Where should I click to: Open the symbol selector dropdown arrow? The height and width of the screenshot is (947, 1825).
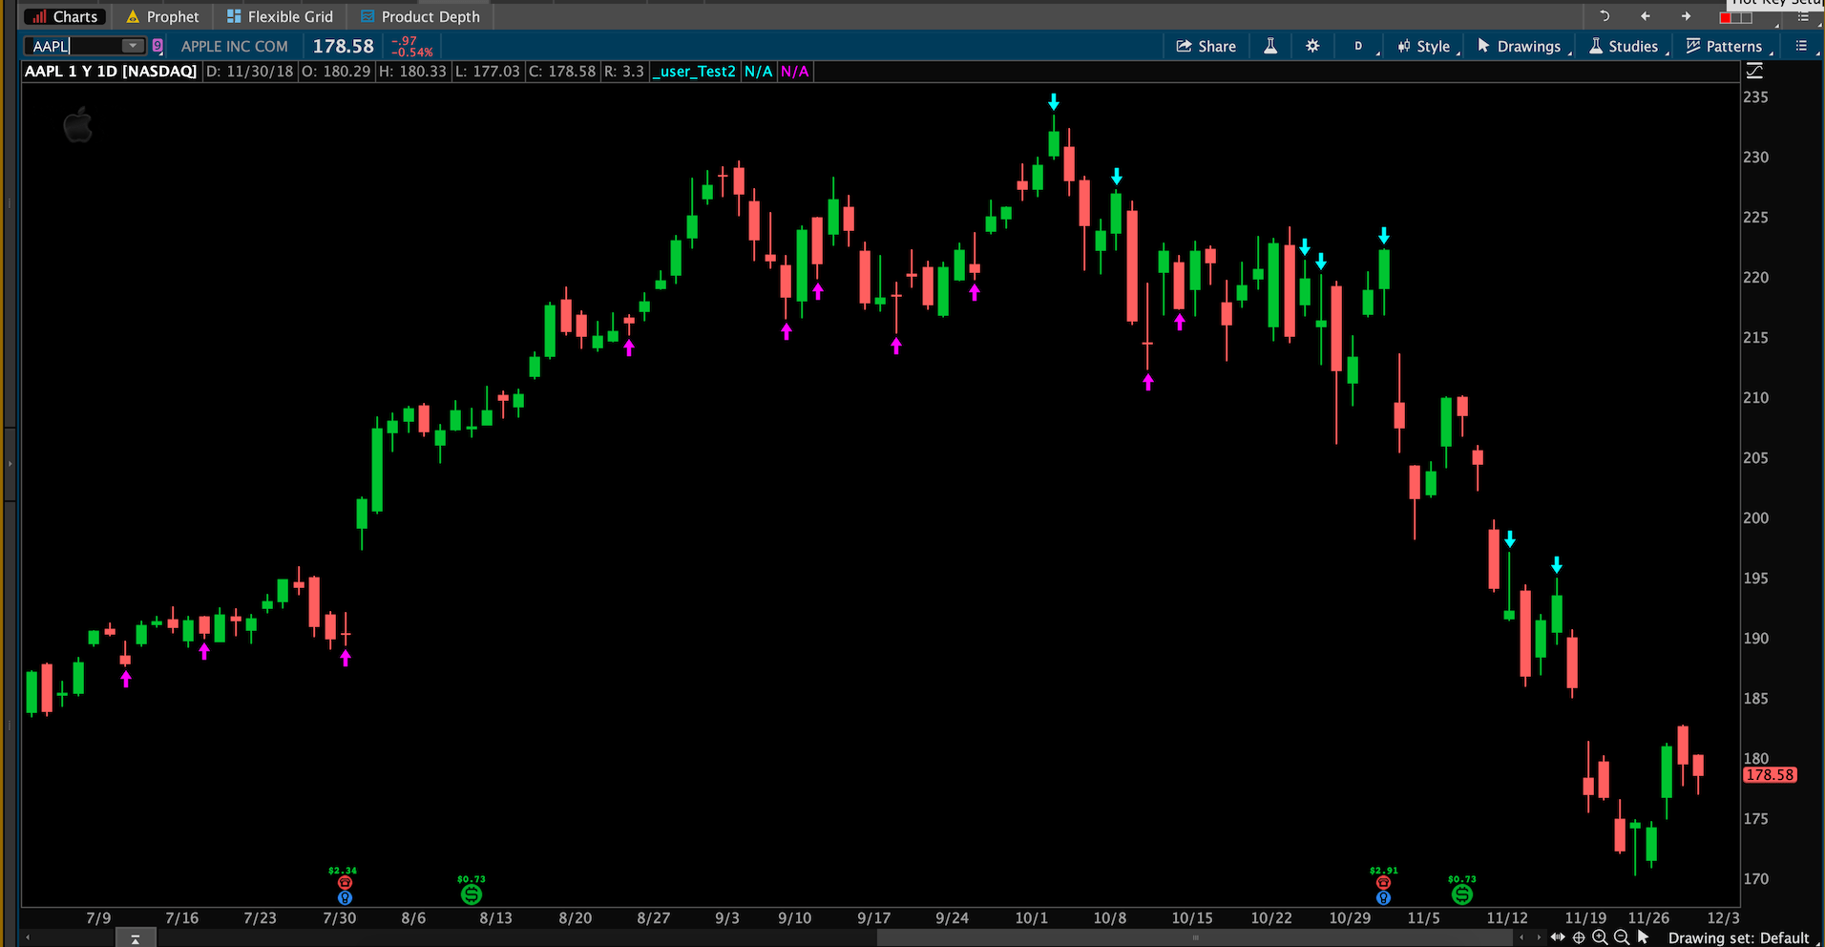(x=133, y=46)
